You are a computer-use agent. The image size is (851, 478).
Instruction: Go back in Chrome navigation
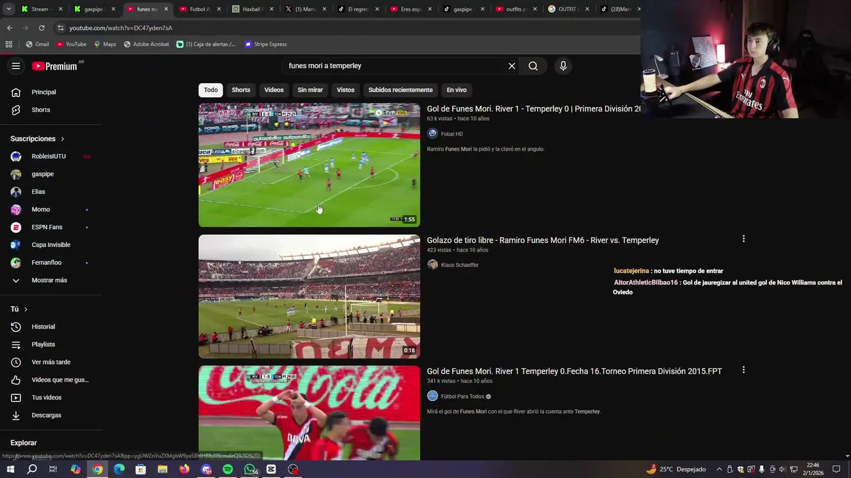click(x=9, y=28)
